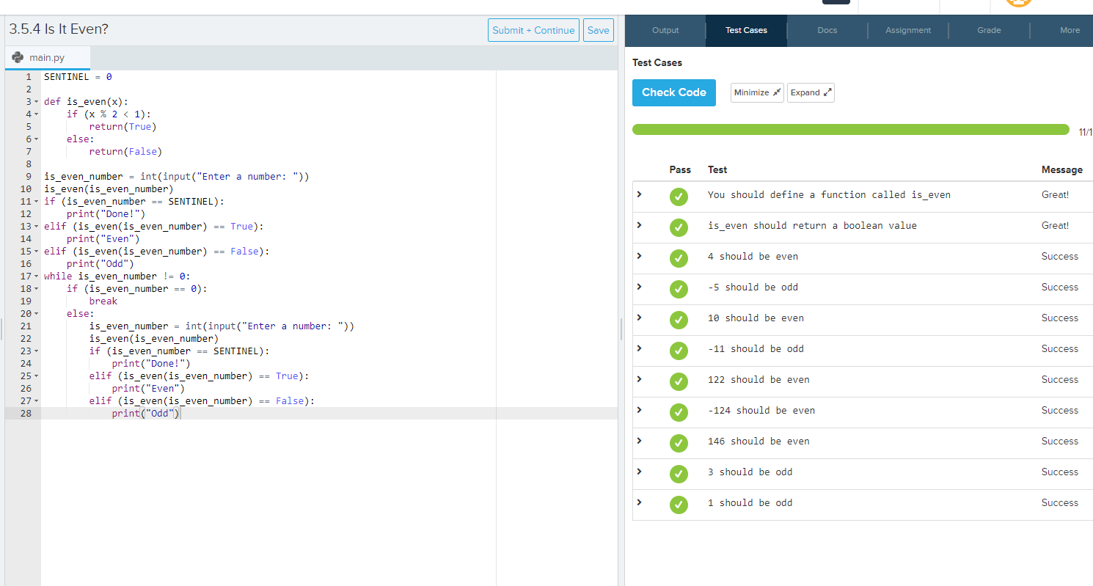Open the Docs tab
The width and height of the screenshot is (1093, 586).
(827, 30)
